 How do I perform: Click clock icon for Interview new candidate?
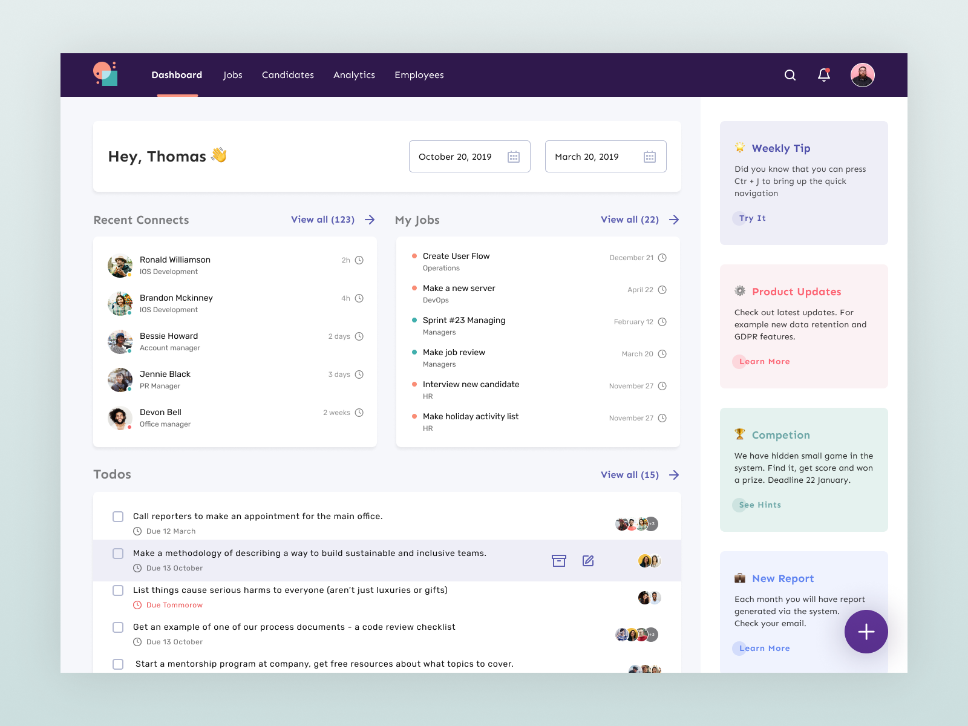(x=662, y=386)
